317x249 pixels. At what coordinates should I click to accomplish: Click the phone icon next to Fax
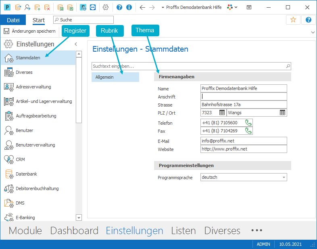pos(248,131)
